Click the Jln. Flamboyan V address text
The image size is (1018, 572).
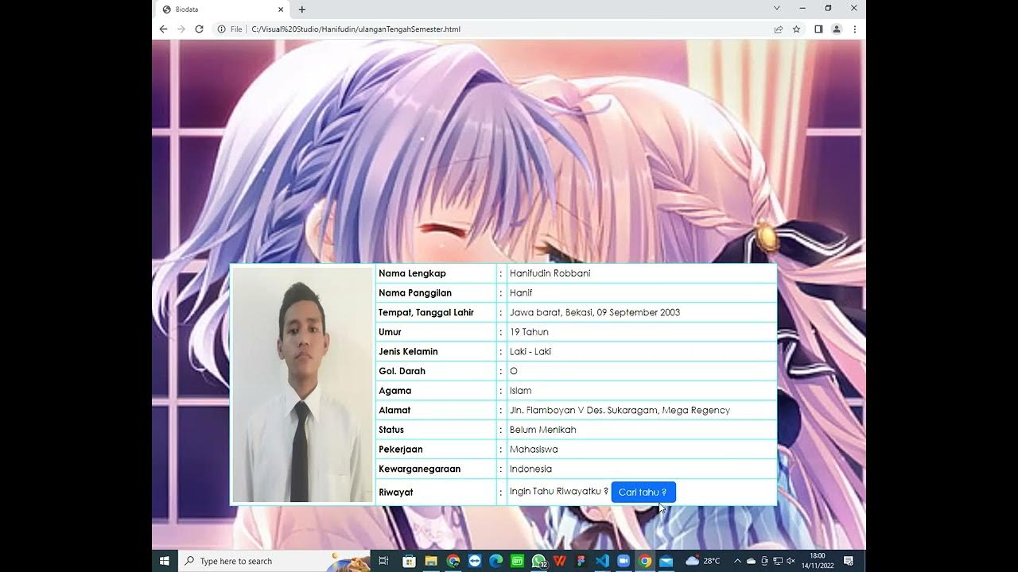[620, 410]
